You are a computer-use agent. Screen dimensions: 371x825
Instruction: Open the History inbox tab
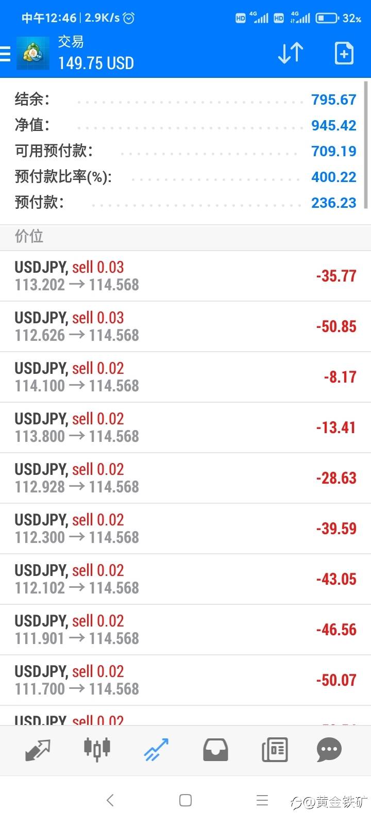(215, 750)
